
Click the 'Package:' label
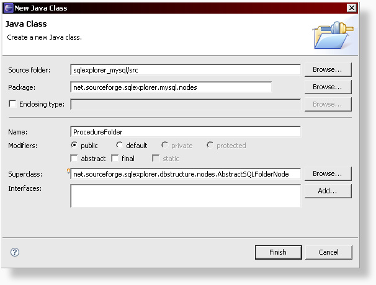click(22, 87)
